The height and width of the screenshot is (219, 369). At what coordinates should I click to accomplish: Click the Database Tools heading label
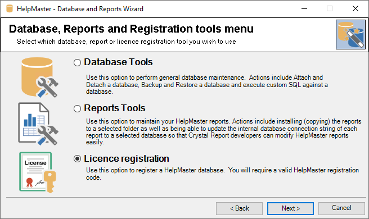(118, 62)
